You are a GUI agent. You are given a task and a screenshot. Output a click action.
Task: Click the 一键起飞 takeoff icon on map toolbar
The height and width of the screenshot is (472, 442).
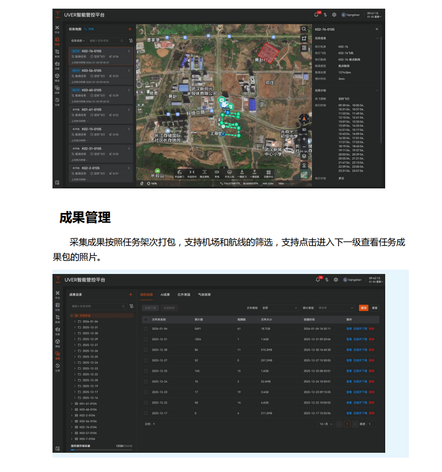tap(242, 173)
